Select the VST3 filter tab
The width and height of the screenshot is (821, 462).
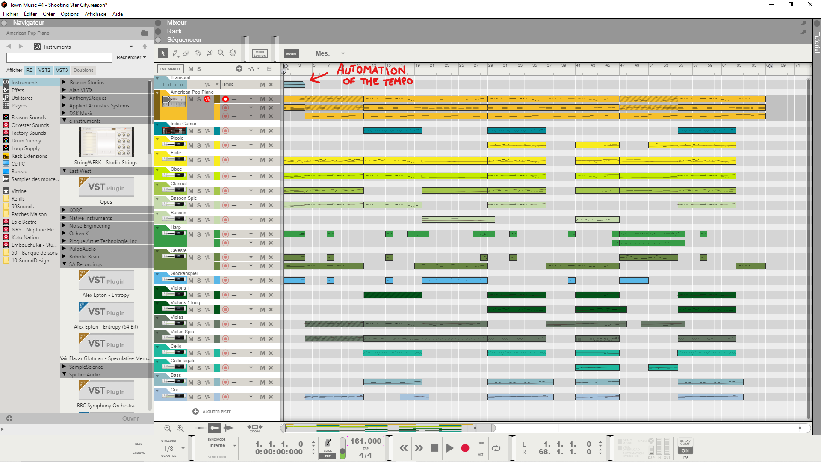pyautogui.click(x=62, y=70)
